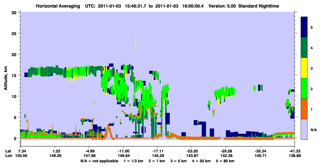Click the '1 = 1/3 km' legend entry
327x168 pixels.
[134, 161]
